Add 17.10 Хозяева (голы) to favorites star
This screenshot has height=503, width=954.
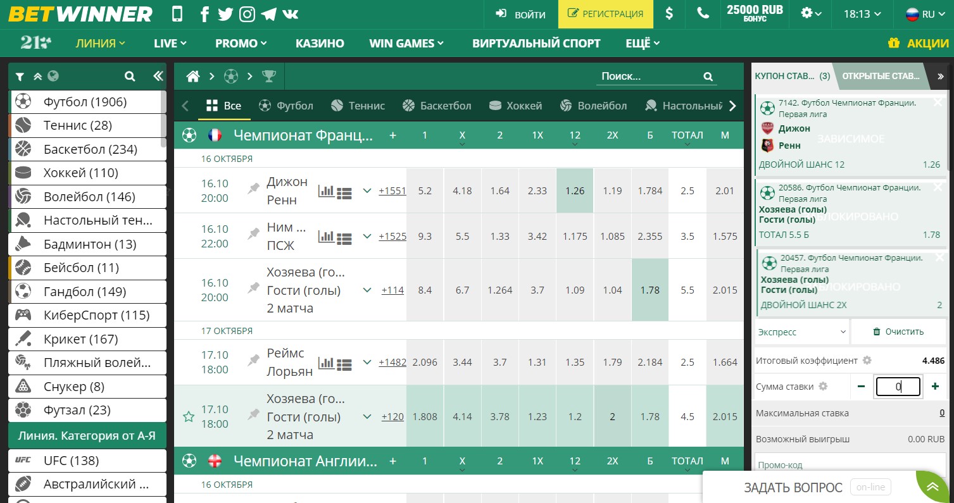188,416
